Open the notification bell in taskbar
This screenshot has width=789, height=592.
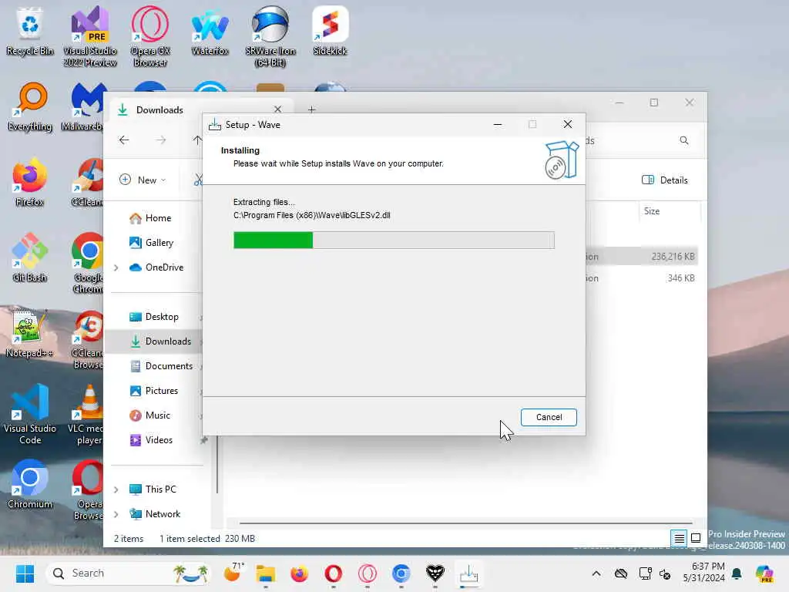click(x=736, y=573)
